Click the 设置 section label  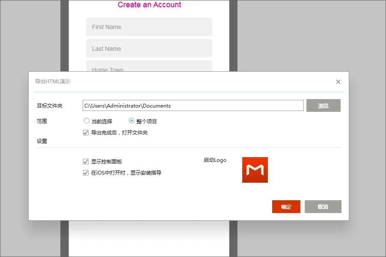pyautogui.click(x=42, y=141)
